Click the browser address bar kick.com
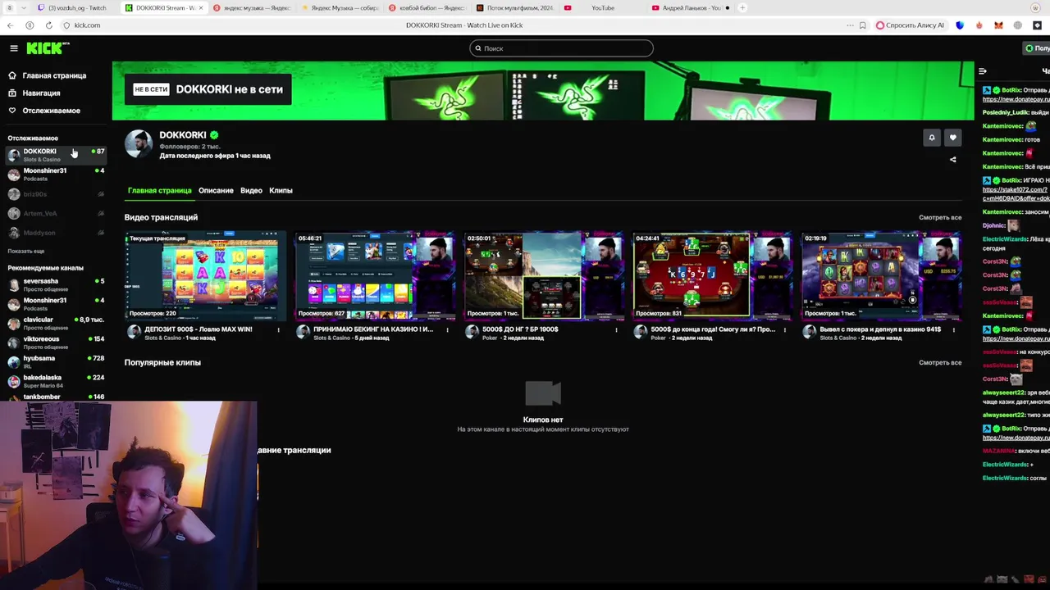This screenshot has width=1050, height=590. pos(87,25)
